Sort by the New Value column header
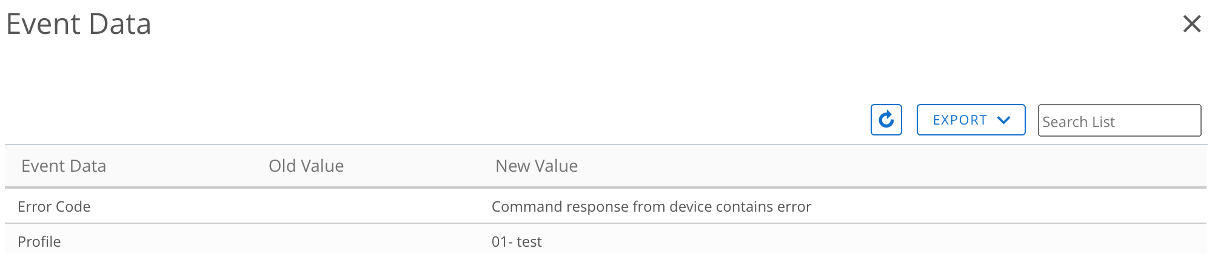 click(x=536, y=166)
